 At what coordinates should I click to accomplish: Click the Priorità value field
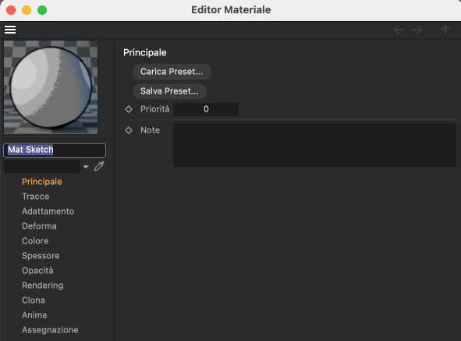[x=206, y=109]
